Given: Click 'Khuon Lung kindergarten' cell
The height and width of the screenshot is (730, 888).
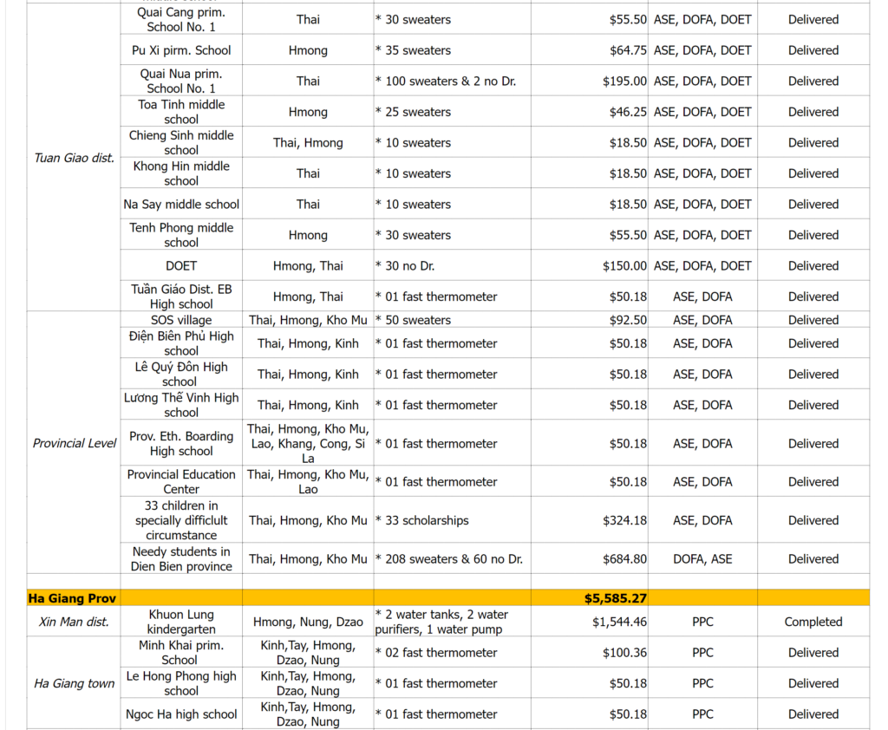Looking at the screenshot, I should (x=181, y=622).
